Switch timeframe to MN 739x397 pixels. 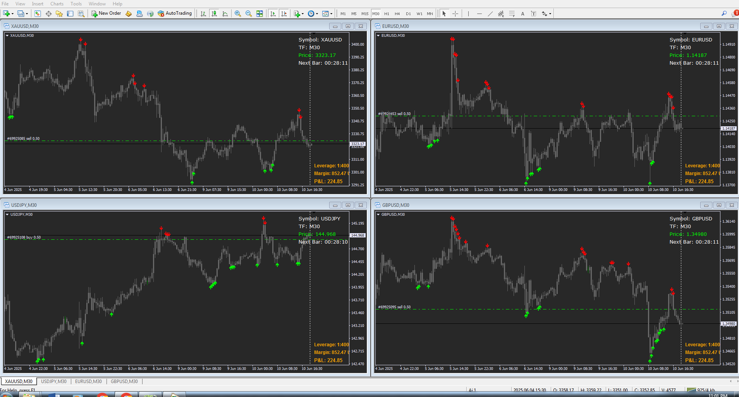point(430,14)
